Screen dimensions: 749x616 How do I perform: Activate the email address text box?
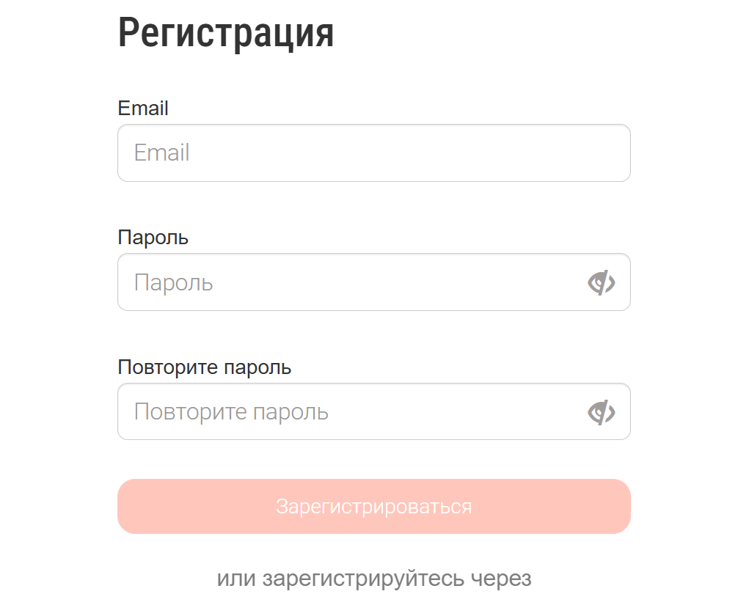tap(373, 153)
